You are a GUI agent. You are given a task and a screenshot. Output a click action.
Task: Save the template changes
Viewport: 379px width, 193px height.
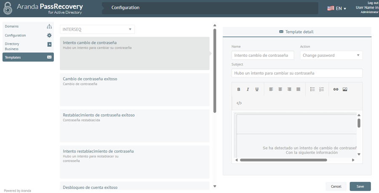[360, 186]
